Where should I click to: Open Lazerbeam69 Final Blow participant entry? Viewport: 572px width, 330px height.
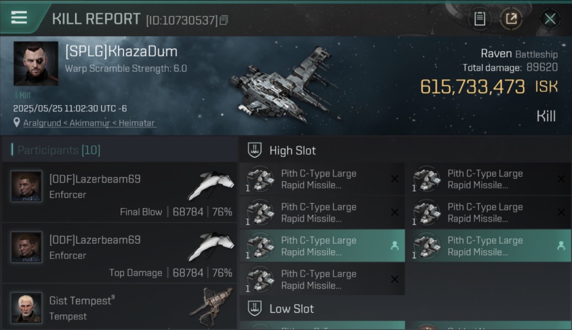pos(119,192)
